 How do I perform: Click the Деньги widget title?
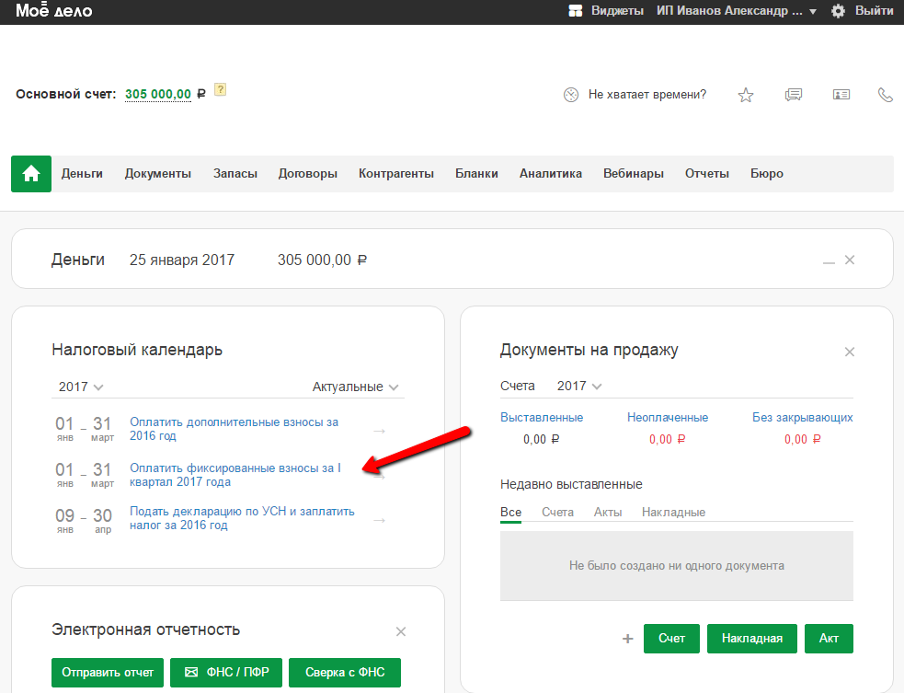click(78, 260)
